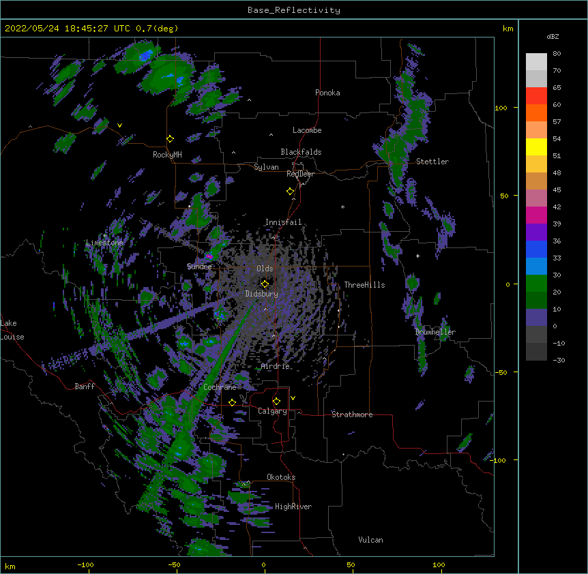Viewport: 588px width, 574px height.
Task: Select the yellow radar site marker above Didsbury
Action: [265, 284]
